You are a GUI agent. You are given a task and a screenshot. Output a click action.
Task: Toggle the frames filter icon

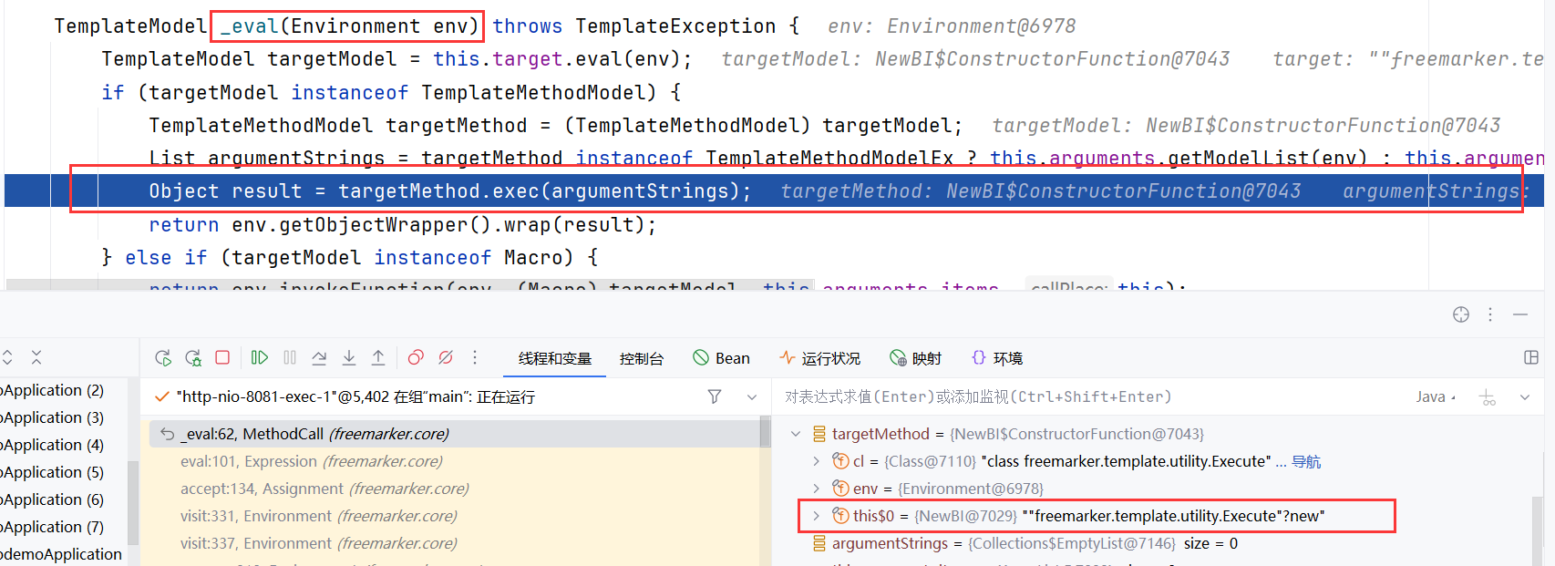715,396
